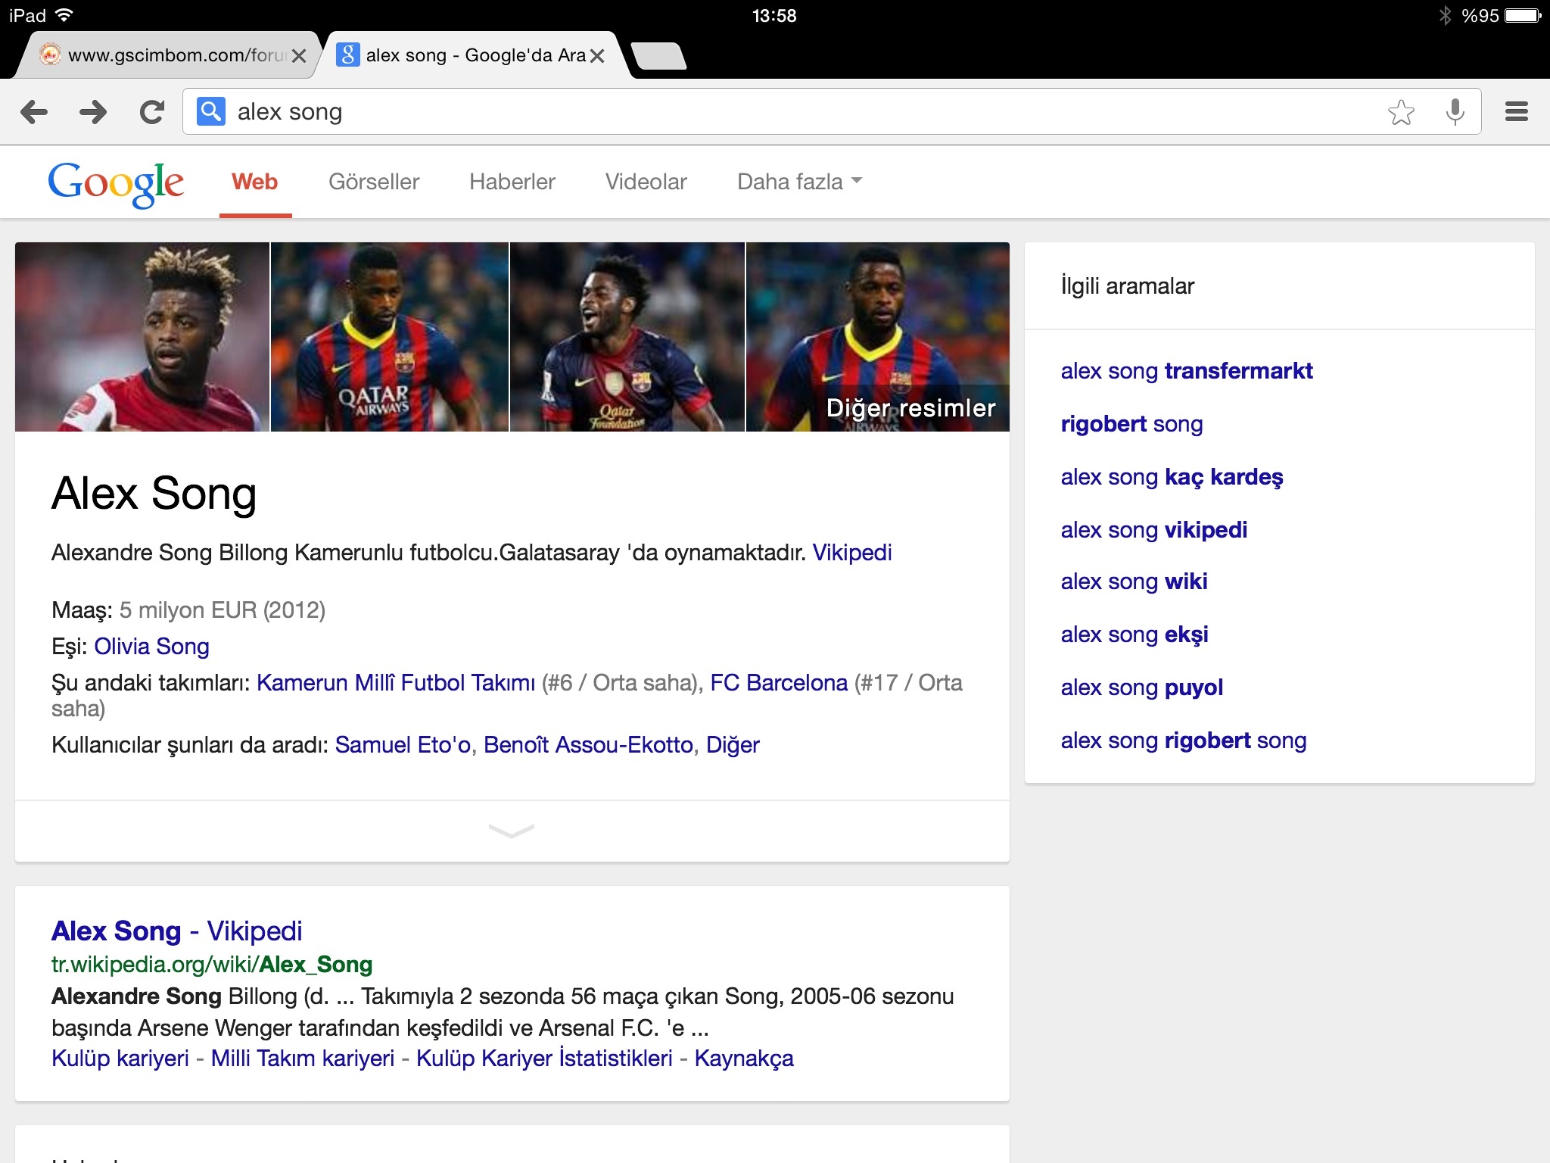Tap the blue search magnifier icon

pyautogui.click(x=211, y=111)
